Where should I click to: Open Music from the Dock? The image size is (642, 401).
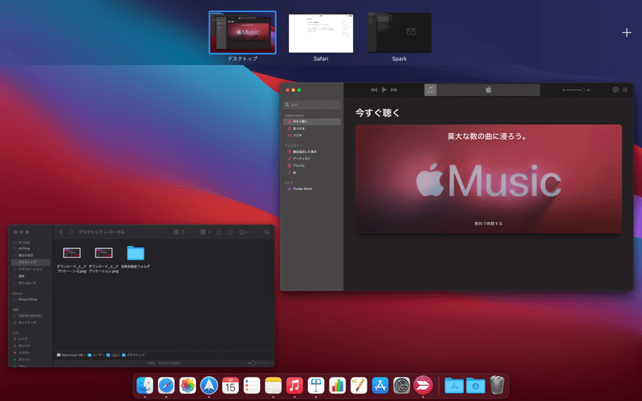point(295,386)
